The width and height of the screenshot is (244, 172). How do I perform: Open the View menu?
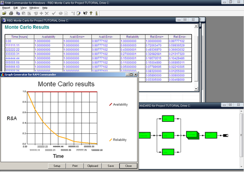tap(23, 8)
